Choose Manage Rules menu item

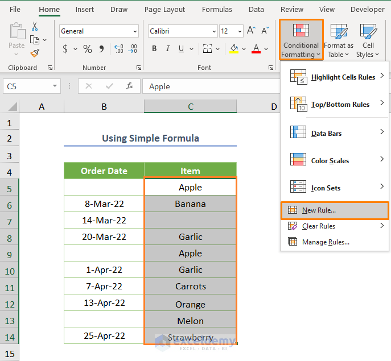(335, 242)
